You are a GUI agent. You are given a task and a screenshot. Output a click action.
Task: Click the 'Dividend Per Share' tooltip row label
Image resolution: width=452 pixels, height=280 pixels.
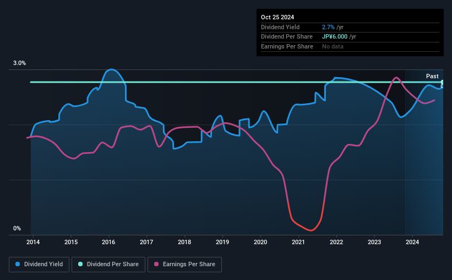287,37
